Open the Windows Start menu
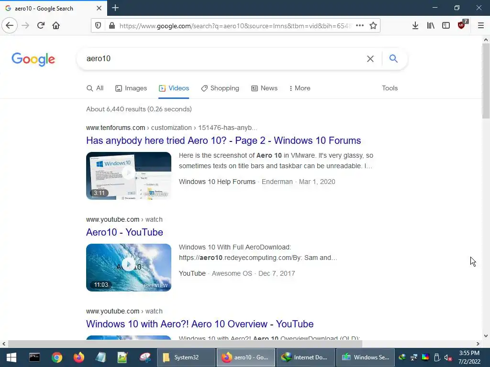 (x=11, y=357)
